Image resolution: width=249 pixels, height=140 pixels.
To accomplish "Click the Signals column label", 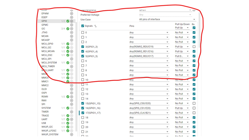I will pyautogui.click(x=89, y=26).
